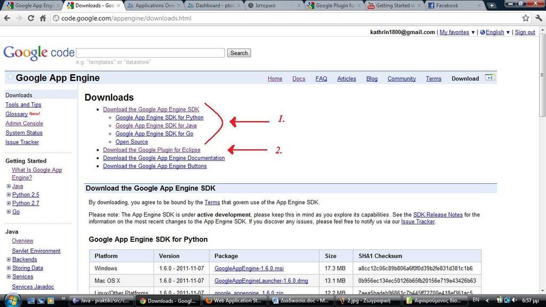This screenshot has width=546, height=307.
Task: Open Google App Engine SDK for Java link
Action: (x=156, y=126)
